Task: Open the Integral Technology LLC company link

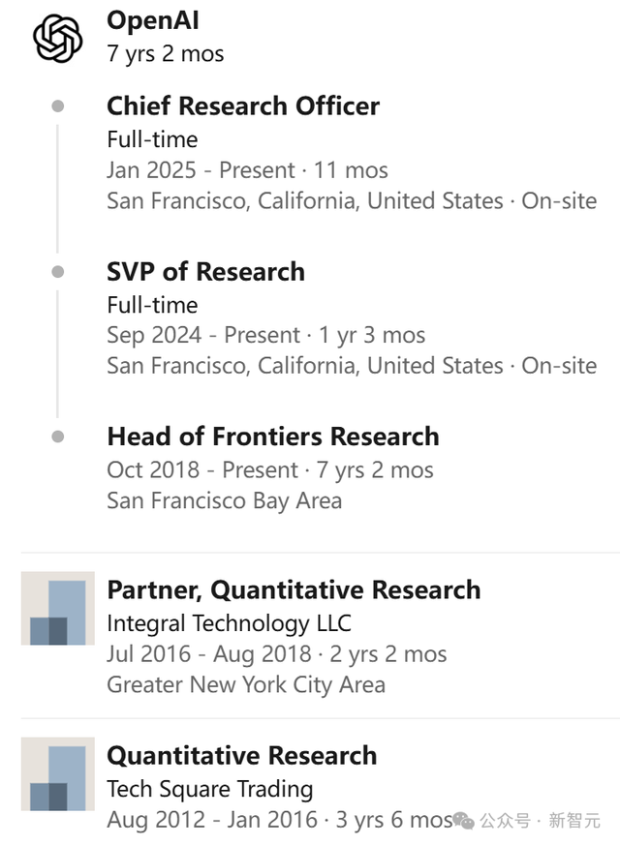Action: coord(229,622)
